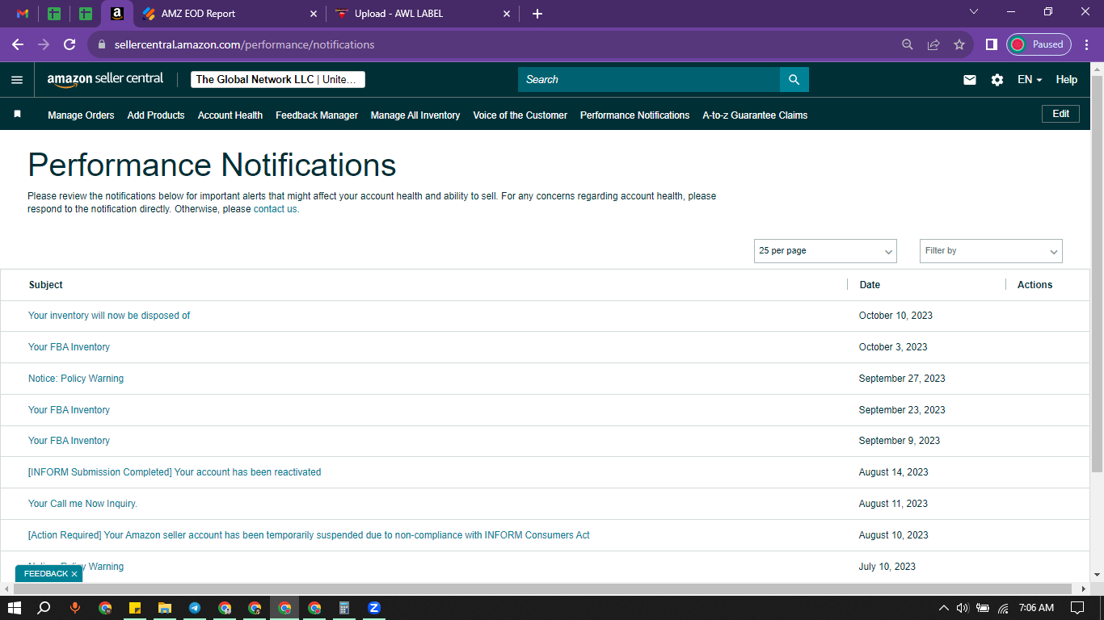Go to Add Products
The width and height of the screenshot is (1104, 620).
(x=156, y=115)
